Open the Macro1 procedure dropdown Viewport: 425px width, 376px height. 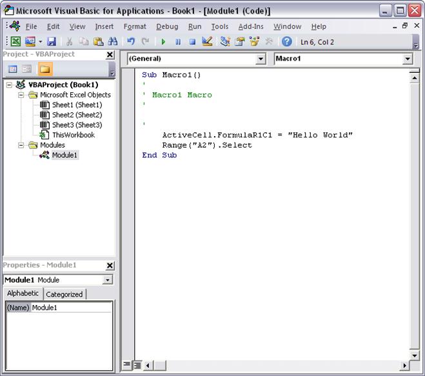coord(408,59)
